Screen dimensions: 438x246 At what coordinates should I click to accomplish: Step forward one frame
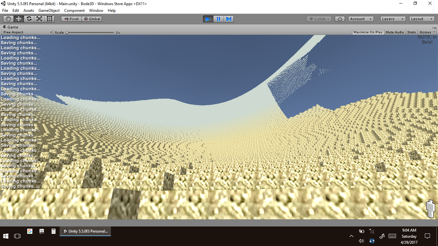(229, 19)
